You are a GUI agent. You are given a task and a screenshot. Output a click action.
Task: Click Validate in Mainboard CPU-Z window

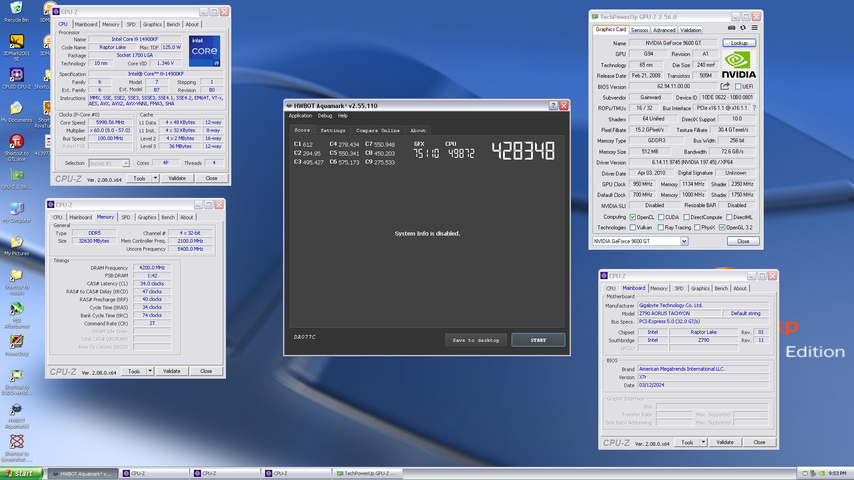tap(725, 442)
